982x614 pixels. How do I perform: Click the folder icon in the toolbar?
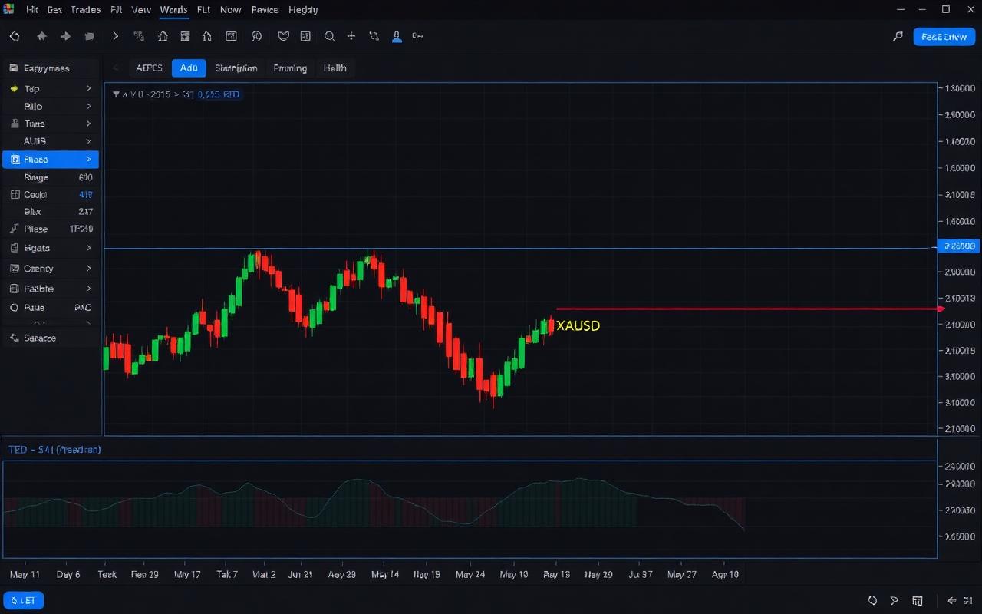[x=90, y=36]
